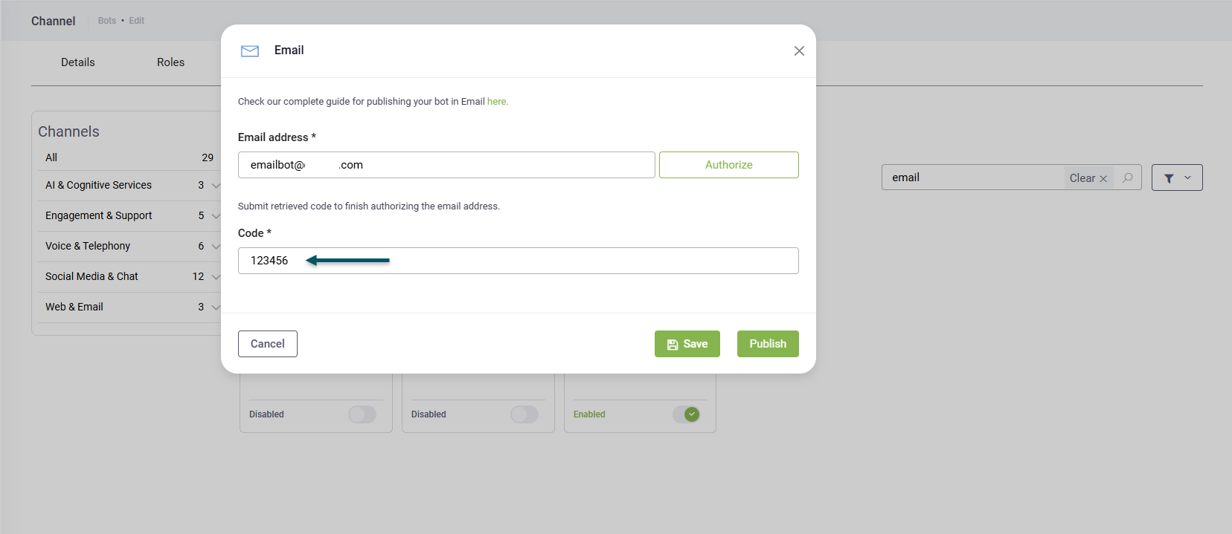Select All channels in the list

click(51, 157)
